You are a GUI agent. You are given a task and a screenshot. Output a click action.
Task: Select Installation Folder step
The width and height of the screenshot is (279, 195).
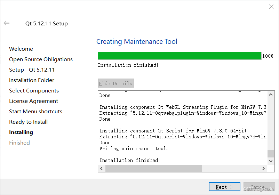pyautogui.click(x=32, y=80)
